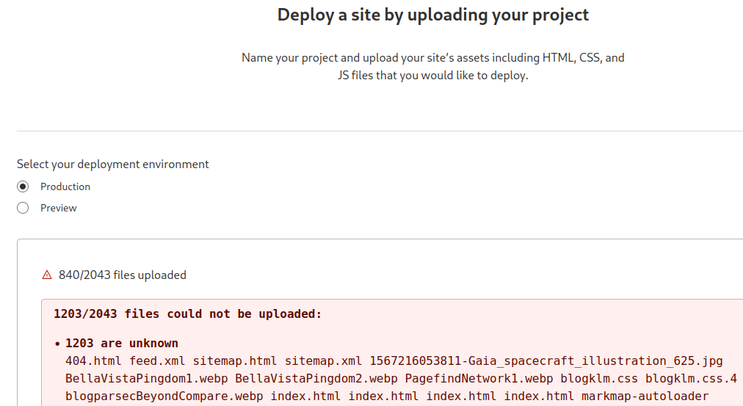Click the 404.html file name

[94, 361]
